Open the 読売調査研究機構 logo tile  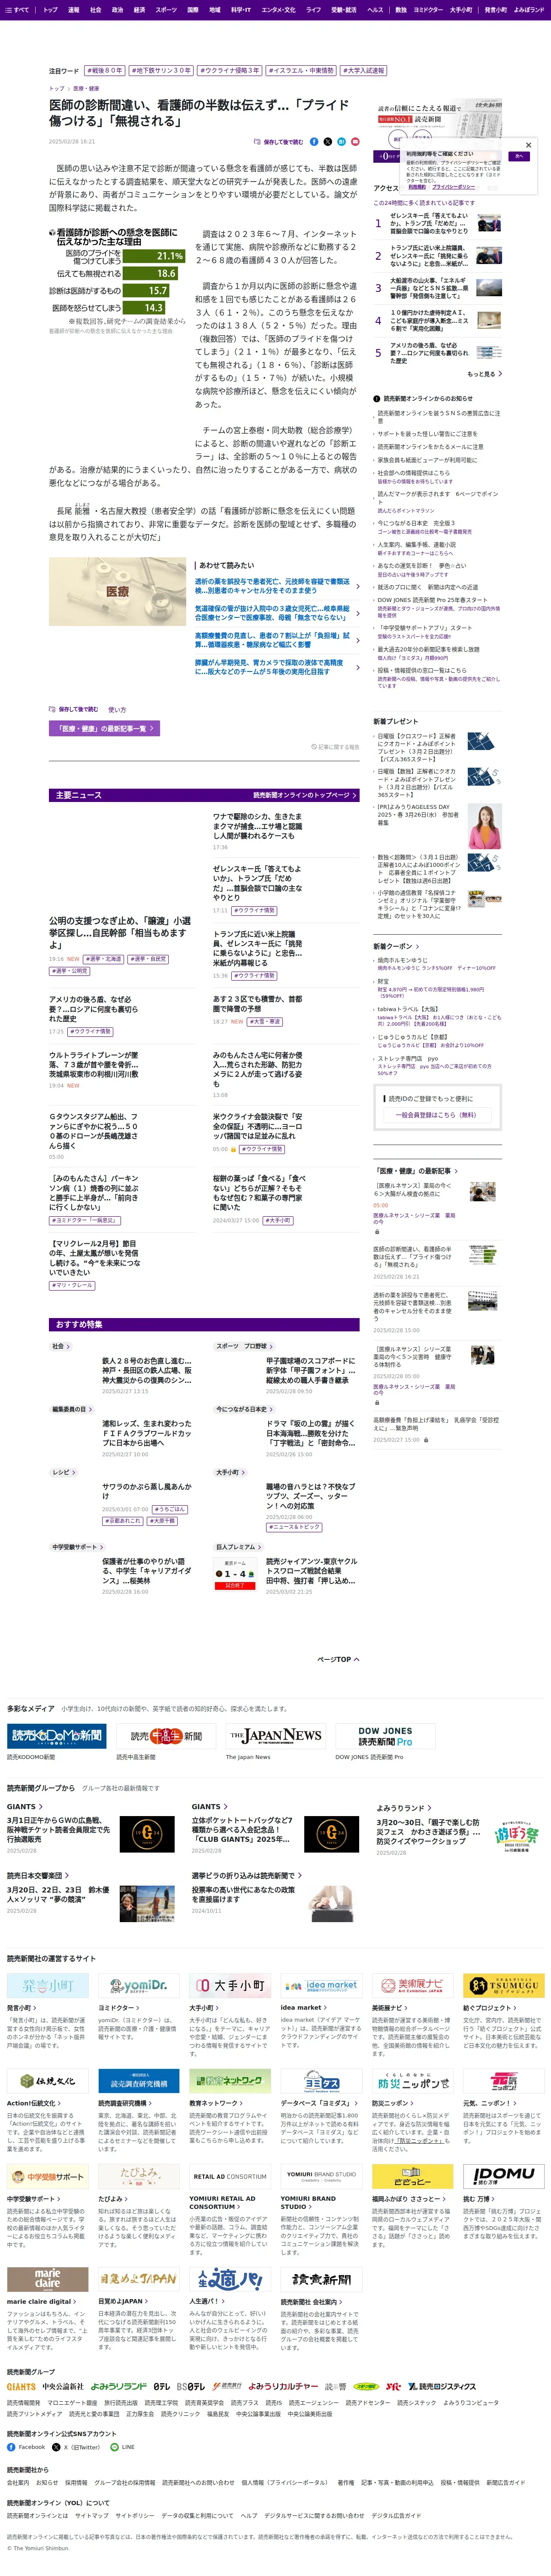(x=138, y=2081)
